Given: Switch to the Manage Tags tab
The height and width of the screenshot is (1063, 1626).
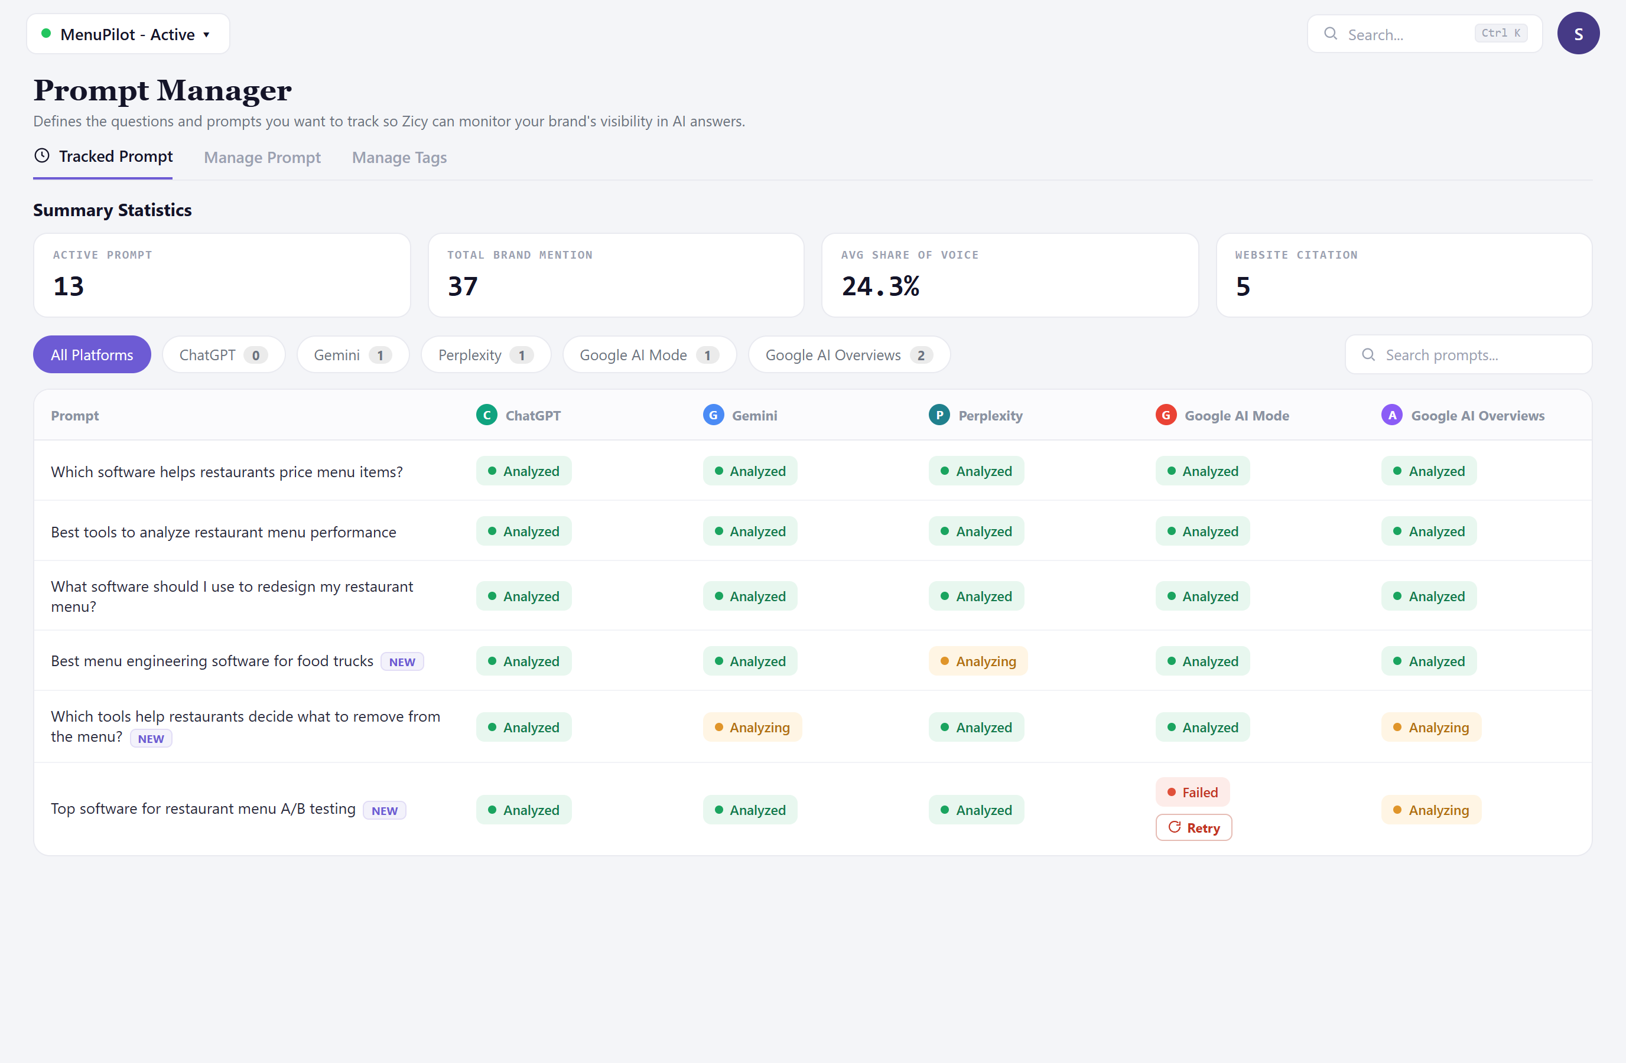Looking at the screenshot, I should click(399, 158).
